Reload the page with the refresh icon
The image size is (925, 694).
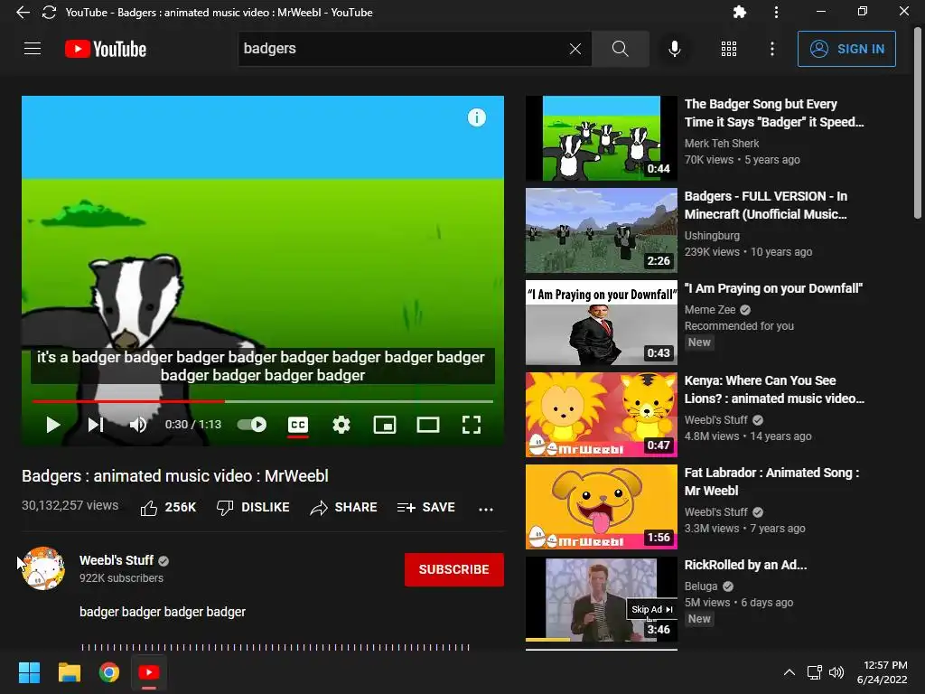(49, 13)
